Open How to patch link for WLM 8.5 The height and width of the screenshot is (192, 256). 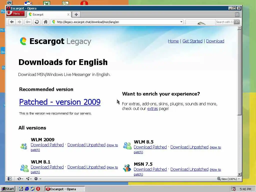pos(215,147)
